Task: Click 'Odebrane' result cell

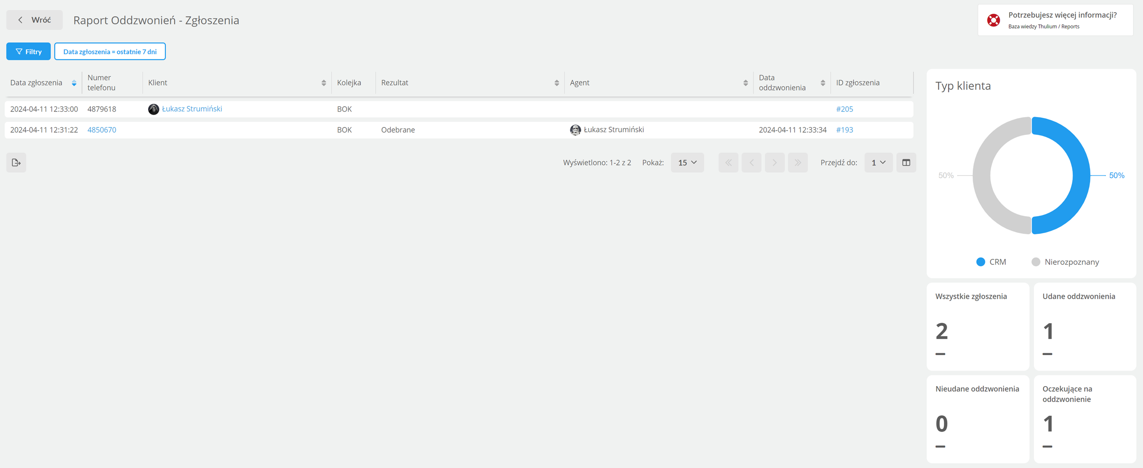Action: pos(398,130)
